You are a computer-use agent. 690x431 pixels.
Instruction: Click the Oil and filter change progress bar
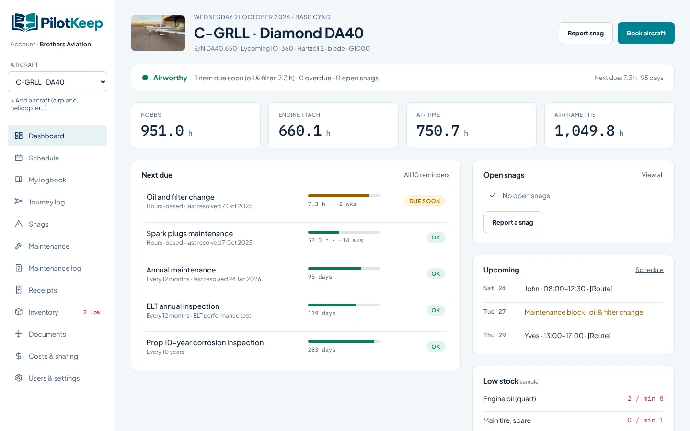[344, 196]
